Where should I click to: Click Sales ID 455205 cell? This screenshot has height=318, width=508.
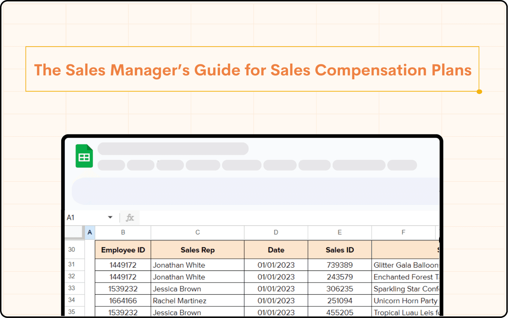click(x=340, y=312)
